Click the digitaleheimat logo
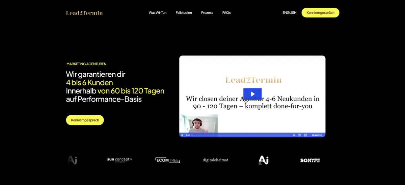The image size is (405, 185). tap(215, 160)
